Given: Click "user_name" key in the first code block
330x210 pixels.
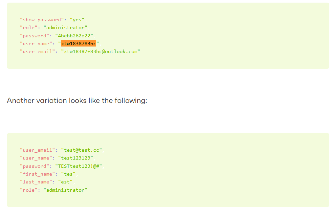Looking at the screenshot, I should [36, 44].
